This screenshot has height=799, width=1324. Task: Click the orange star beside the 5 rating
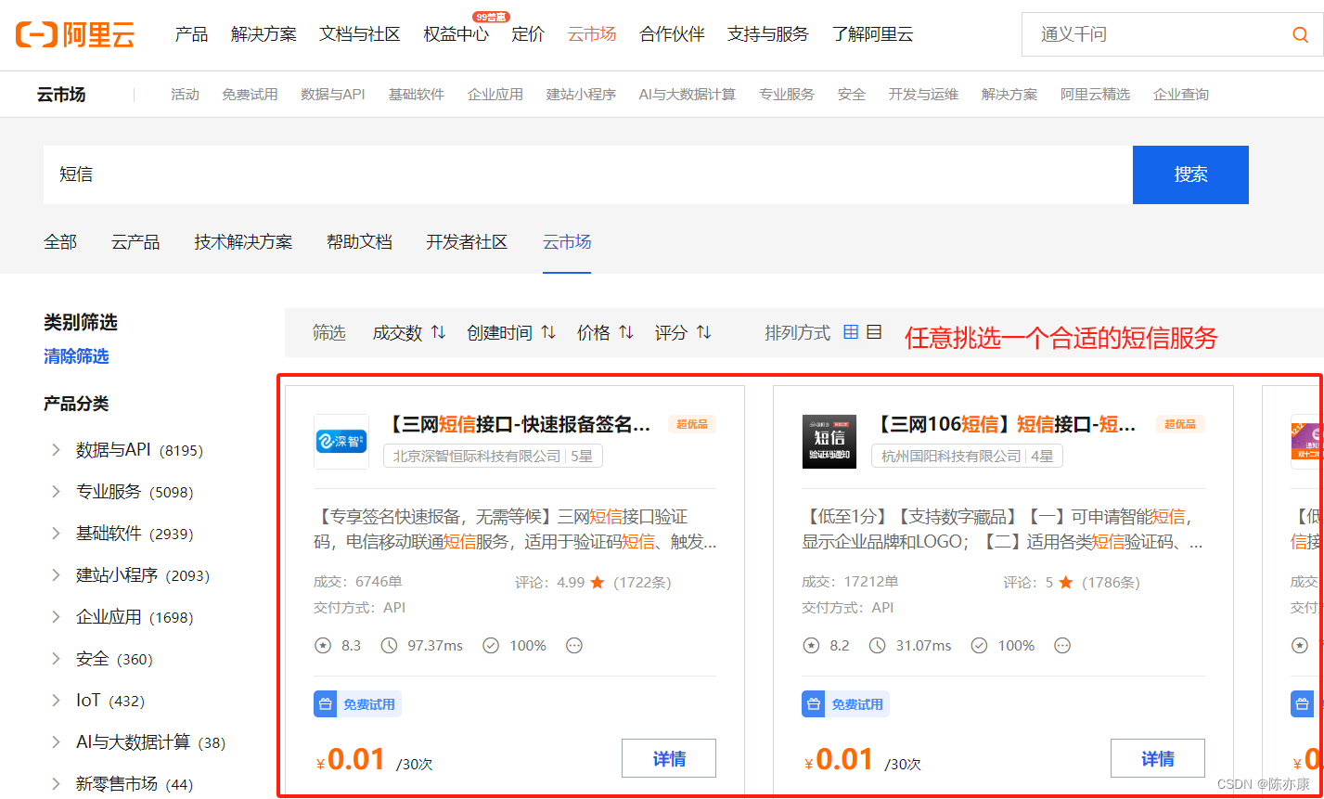click(x=1066, y=583)
